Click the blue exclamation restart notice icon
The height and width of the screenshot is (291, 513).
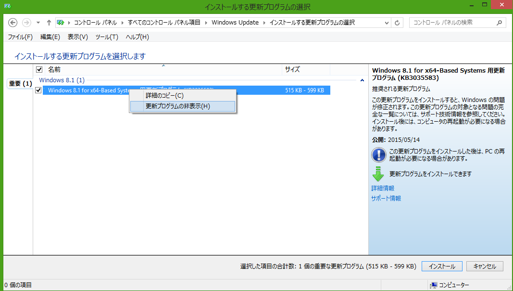(x=378, y=155)
